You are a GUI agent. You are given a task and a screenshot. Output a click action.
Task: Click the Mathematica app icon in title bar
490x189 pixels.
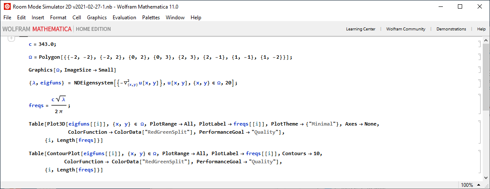coord(7,6)
